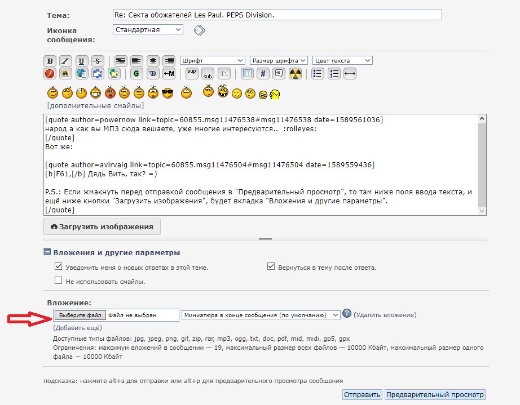Insert the yellow facepalm smiley

click(x=275, y=95)
